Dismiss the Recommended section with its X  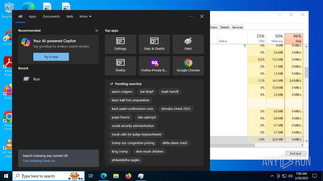click(x=97, y=31)
